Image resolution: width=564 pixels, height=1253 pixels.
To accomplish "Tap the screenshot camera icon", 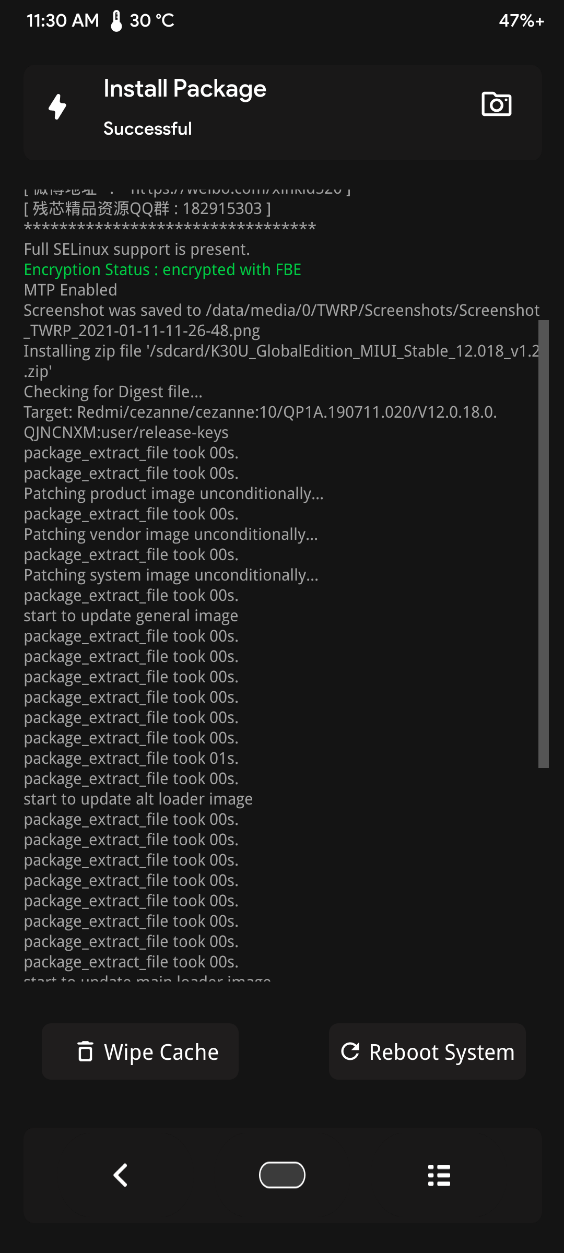I will click(x=496, y=104).
